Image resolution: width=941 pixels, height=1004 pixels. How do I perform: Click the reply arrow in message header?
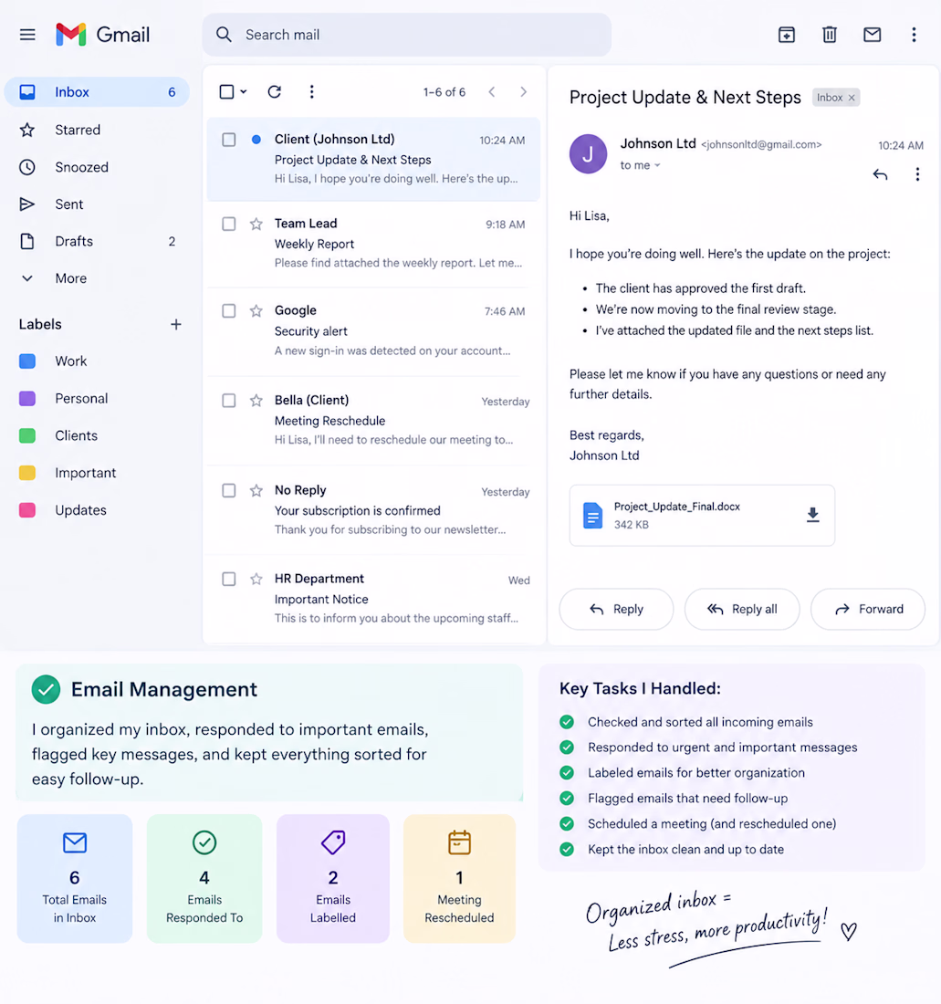(x=880, y=174)
